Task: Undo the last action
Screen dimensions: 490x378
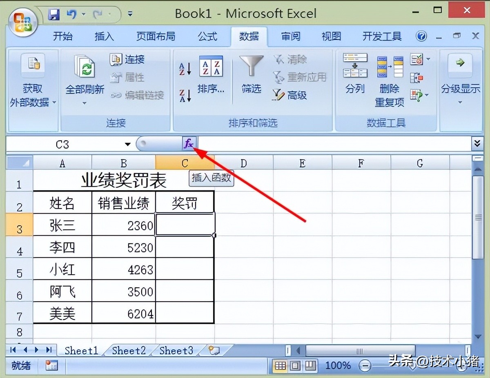Action: coord(71,14)
